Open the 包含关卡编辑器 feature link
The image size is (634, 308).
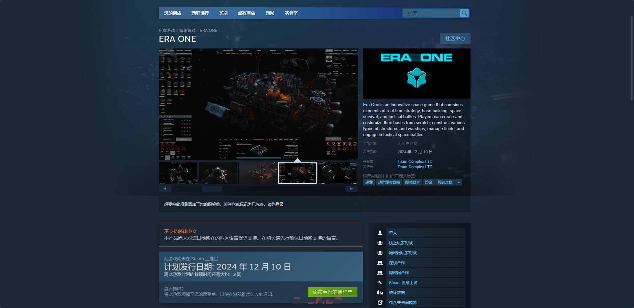click(403, 302)
